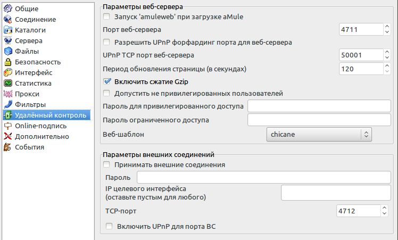Open the Веб-шаблон chicane dropdown
The width and height of the screenshot is (398, 240).
(x=319, y=134)
